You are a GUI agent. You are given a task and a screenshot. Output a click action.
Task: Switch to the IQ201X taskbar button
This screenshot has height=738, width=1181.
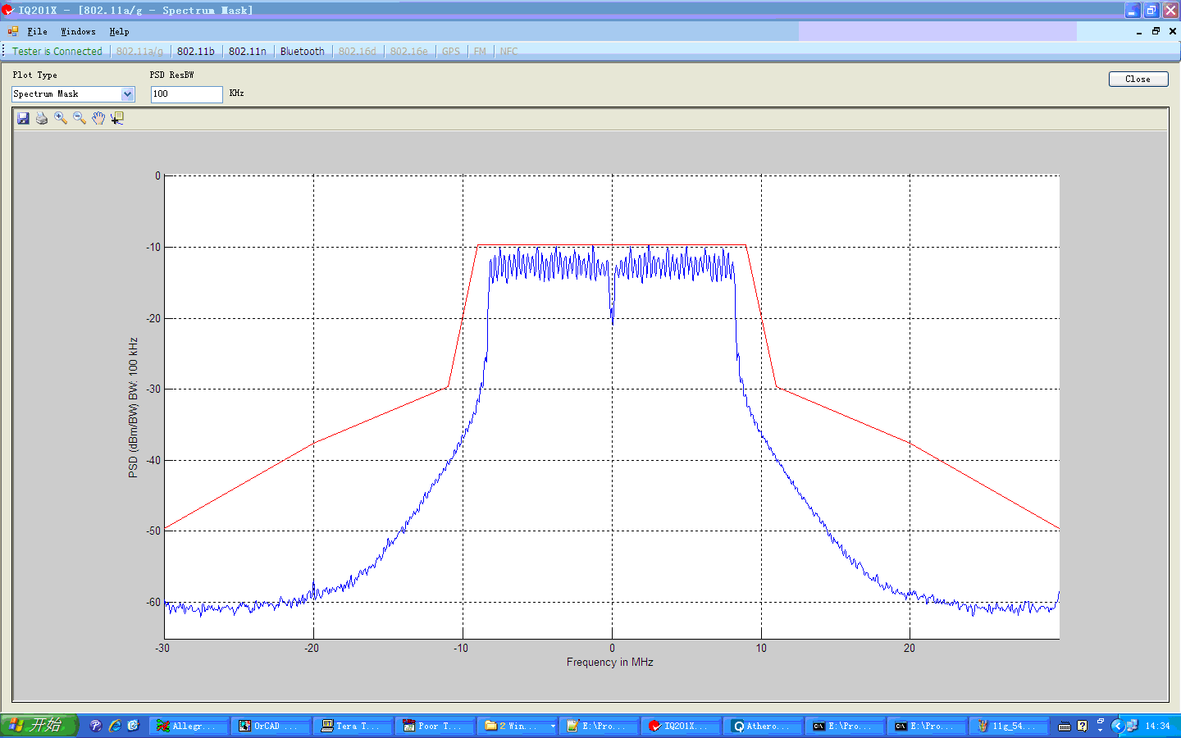pyautogui.click(x=680, y=726)
